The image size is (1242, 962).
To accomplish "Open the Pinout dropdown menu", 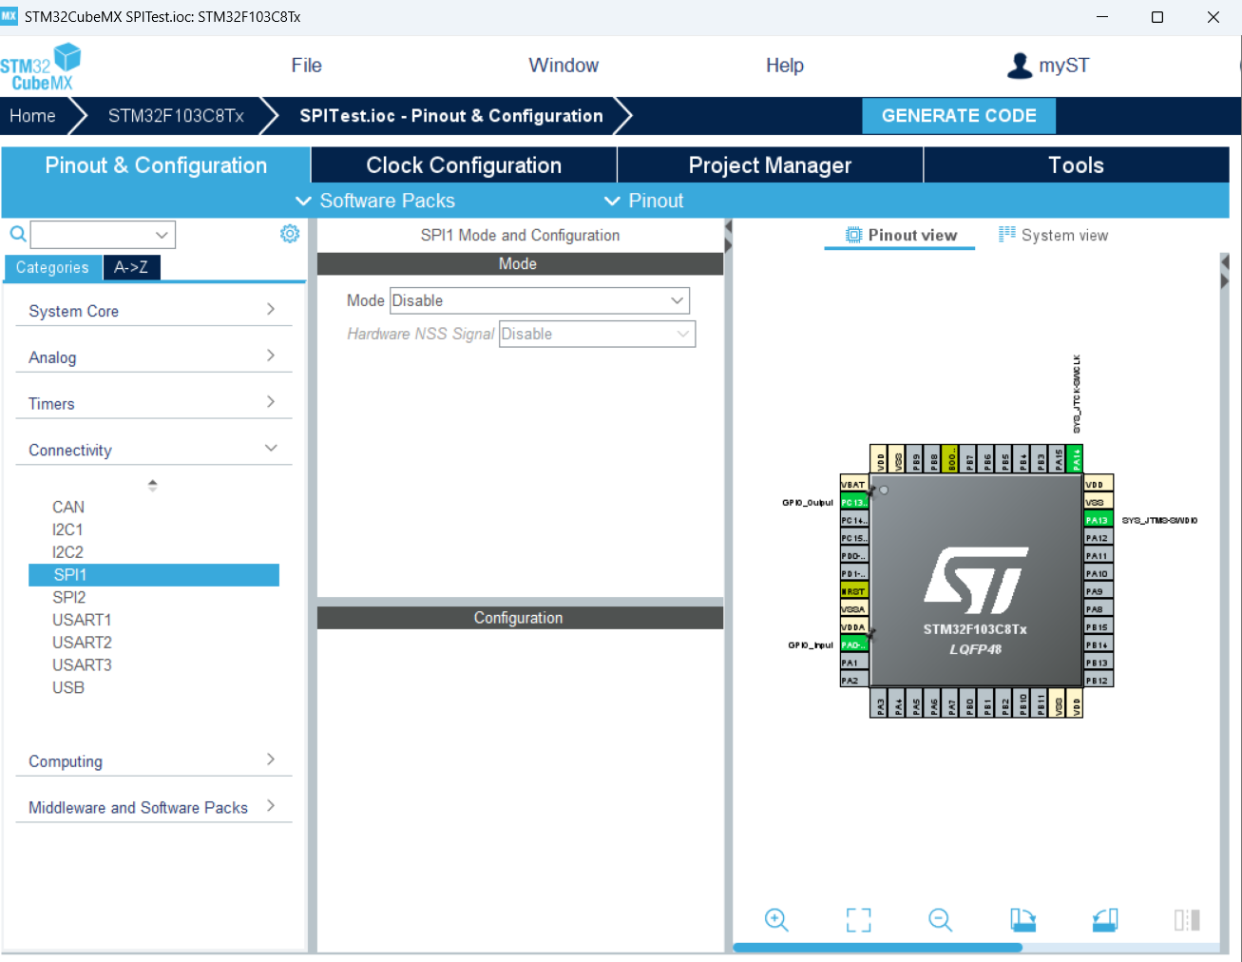I will pyautogui.click(x=644, y=201).
